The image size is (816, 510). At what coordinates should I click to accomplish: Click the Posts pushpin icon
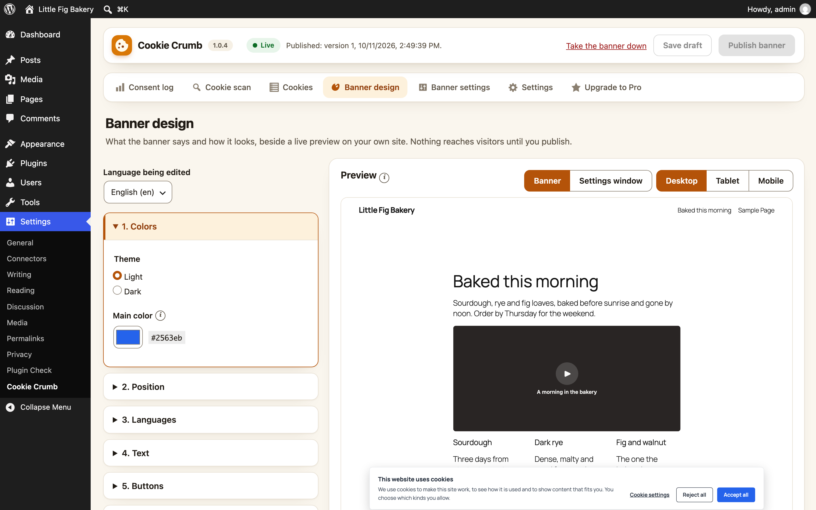10,60
